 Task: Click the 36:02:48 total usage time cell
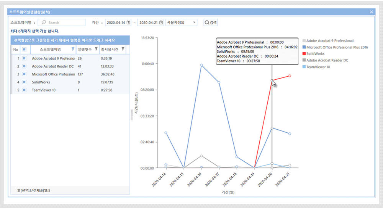tap(108, 74)
